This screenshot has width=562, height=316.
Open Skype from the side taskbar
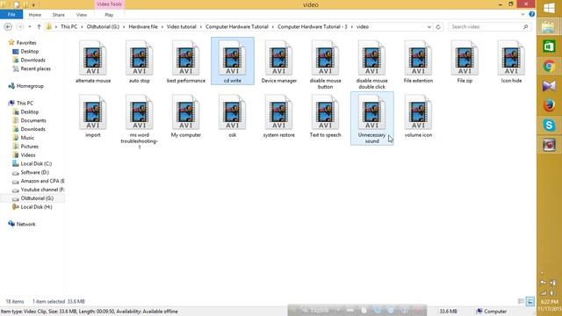click(x=549, y=126)
